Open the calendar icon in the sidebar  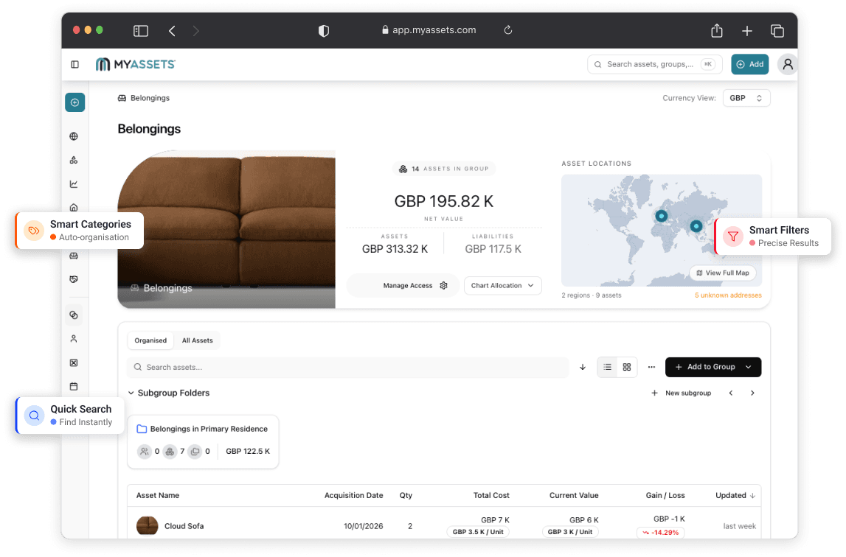[74, 386]
